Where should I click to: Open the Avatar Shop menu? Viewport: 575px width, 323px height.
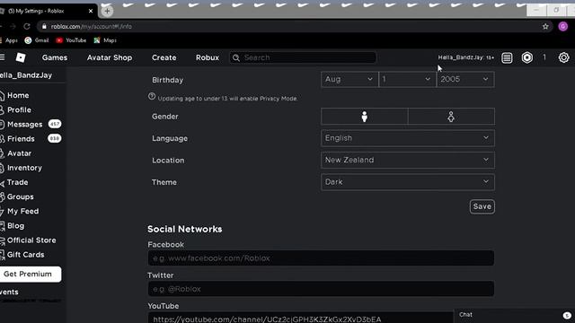coord(110,57)
